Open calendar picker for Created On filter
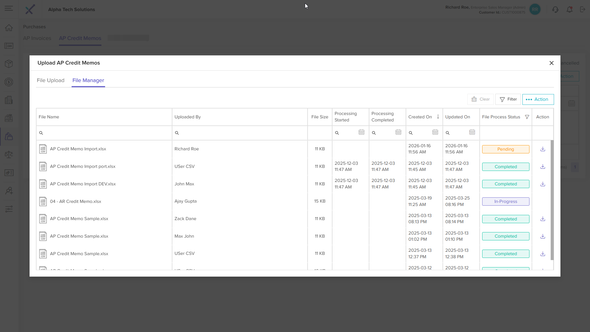 435,132
